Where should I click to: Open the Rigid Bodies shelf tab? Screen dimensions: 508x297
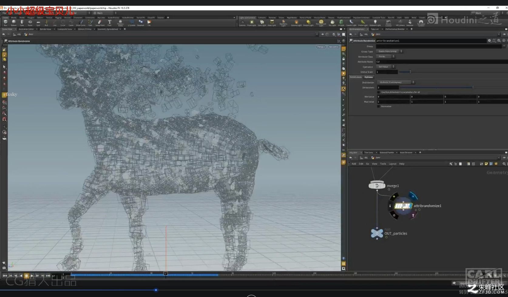coord(292,18)
